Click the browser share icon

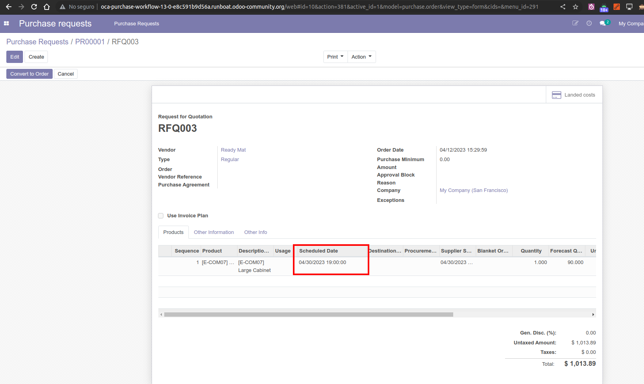tap(563, 7)
